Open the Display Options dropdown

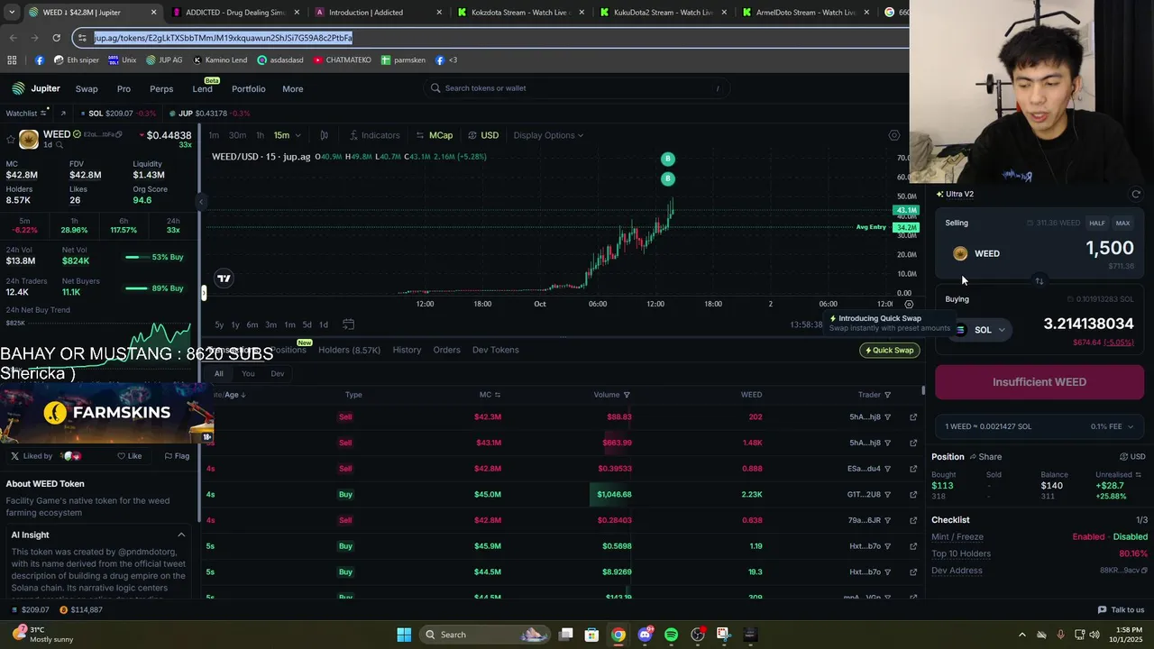pos(548,135)
